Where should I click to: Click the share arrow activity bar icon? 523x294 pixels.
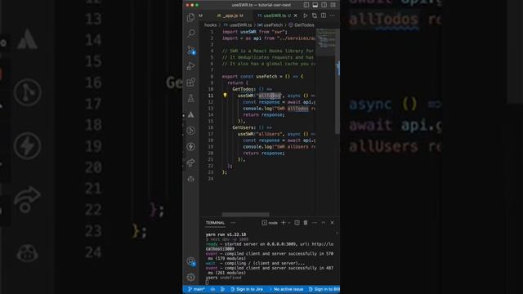coord(190,163)
